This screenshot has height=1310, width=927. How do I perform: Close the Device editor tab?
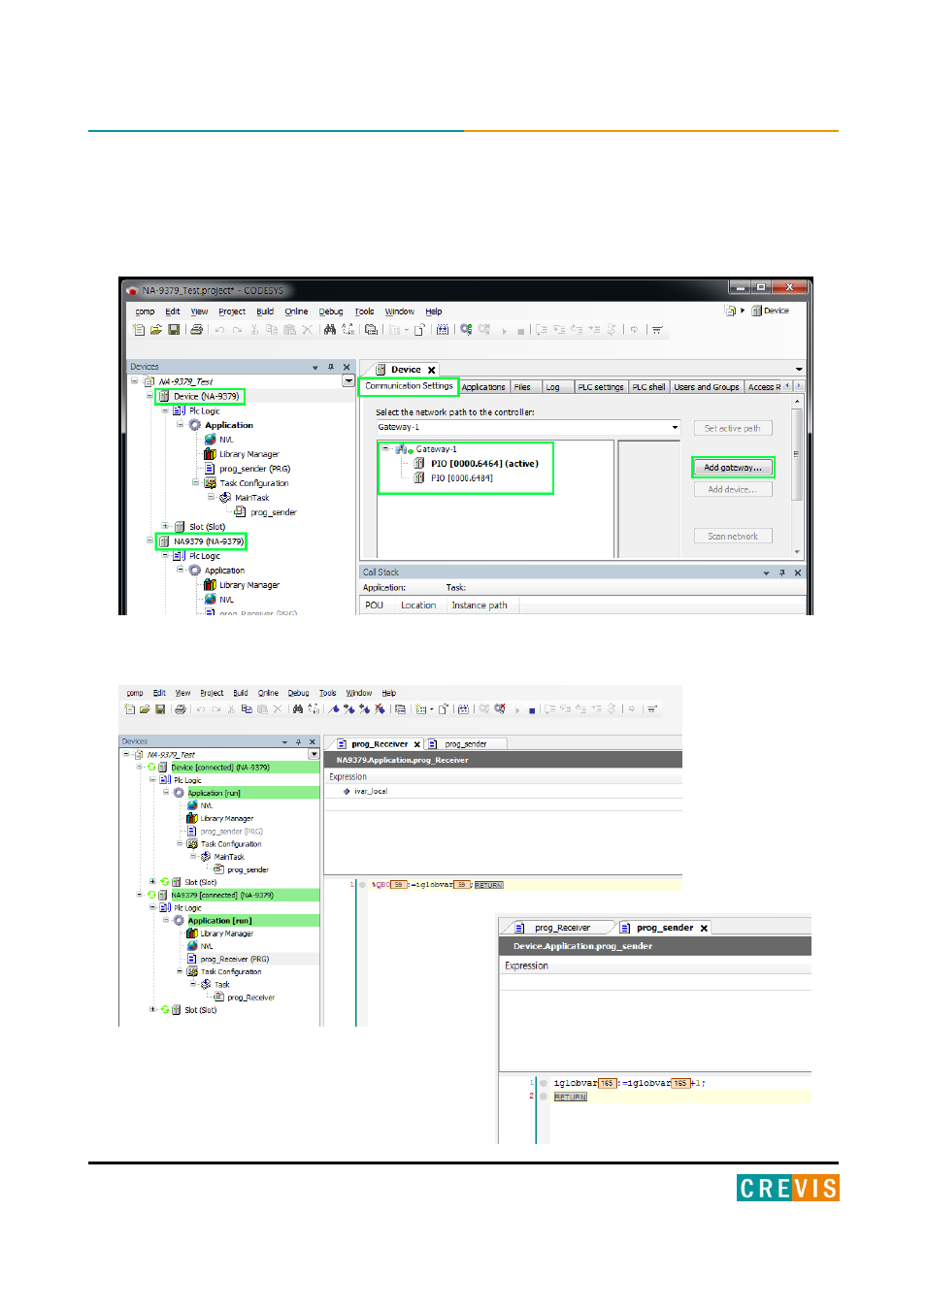432,370
